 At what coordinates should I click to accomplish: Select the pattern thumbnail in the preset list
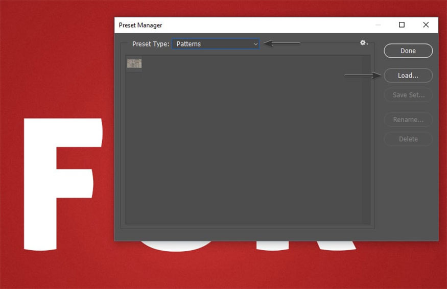(134, 63)
